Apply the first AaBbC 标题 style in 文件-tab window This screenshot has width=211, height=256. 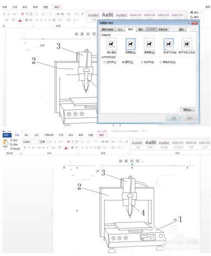point(137,144)
